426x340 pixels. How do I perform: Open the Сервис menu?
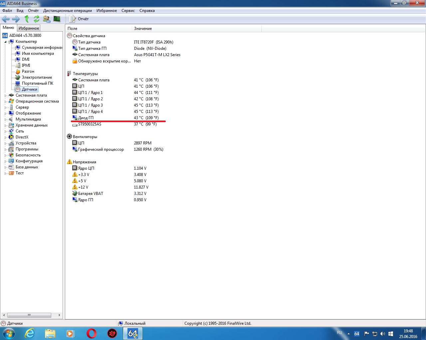(128, 11)
